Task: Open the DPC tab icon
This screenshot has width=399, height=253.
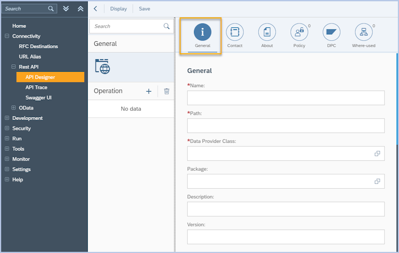Action: pos(331,33)
